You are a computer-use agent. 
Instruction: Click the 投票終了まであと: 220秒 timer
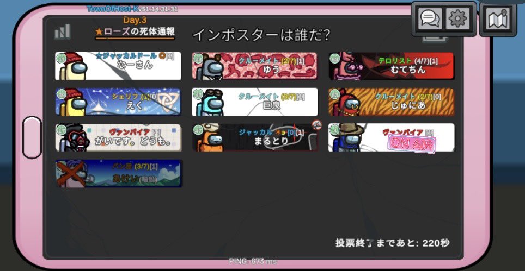tap(393, 243)
